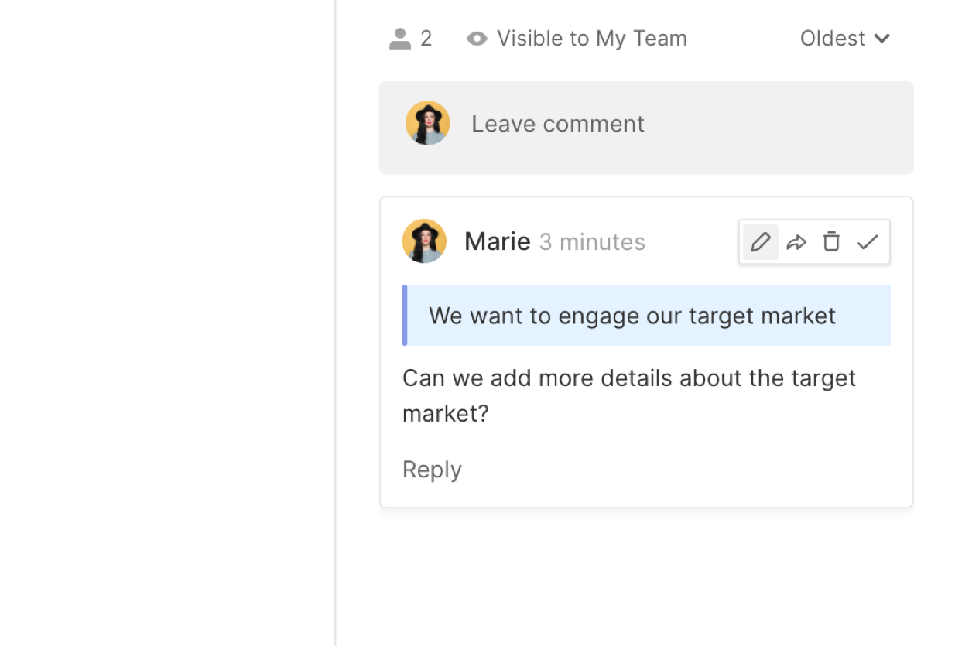
Task: Focus the Leave comment input field
Action: 658,124
